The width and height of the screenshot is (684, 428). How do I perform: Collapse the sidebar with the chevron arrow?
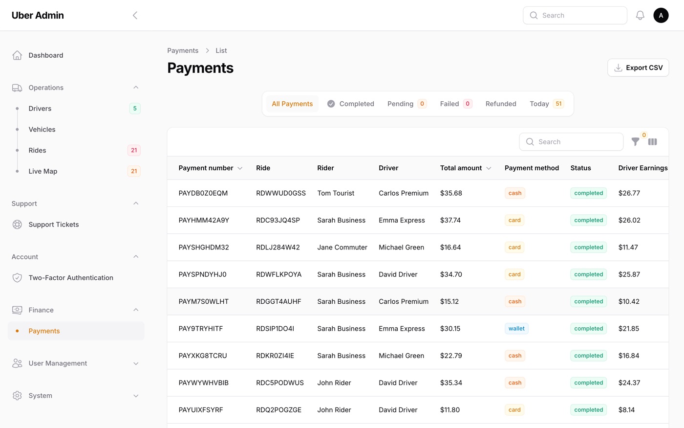point(135,15)
